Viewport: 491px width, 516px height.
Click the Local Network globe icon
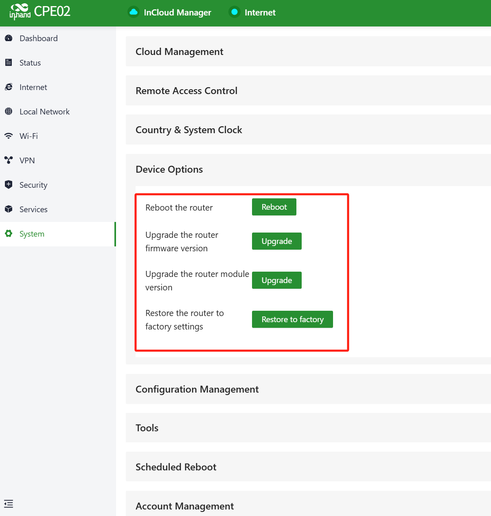tap(9, 112)
